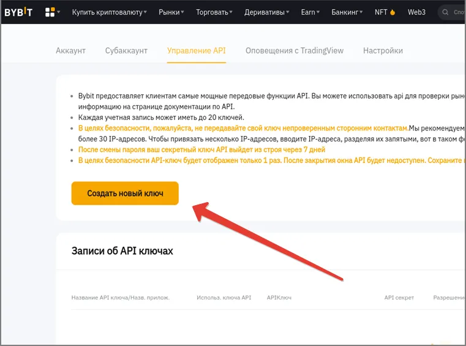Open the Торговать dropdown menu
The image size is (466, 346).
[x=214, y=12]
